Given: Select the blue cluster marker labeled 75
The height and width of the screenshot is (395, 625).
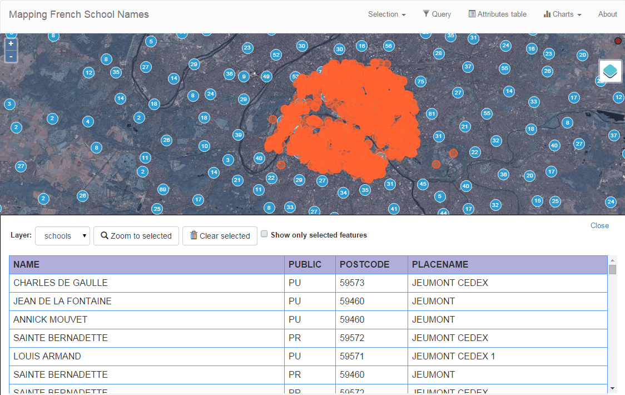Looking at the screenshot, I should [x=420, y=82].
